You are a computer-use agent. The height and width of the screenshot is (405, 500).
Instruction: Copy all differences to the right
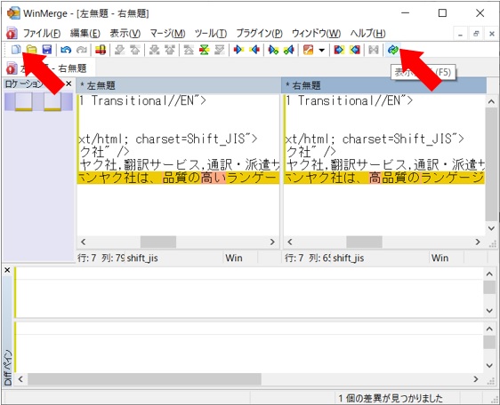[339, 50]
